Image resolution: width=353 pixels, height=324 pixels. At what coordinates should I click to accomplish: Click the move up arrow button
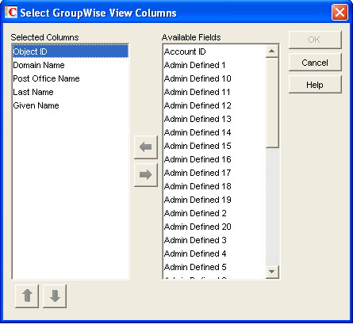click(27, 296)
